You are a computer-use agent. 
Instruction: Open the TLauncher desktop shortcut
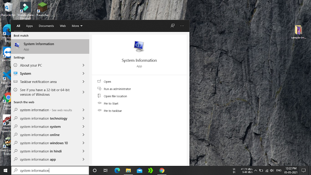pyautogui.click(x=42, y=9)
